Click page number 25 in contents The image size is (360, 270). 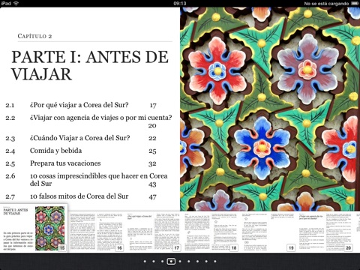(152, 151)
